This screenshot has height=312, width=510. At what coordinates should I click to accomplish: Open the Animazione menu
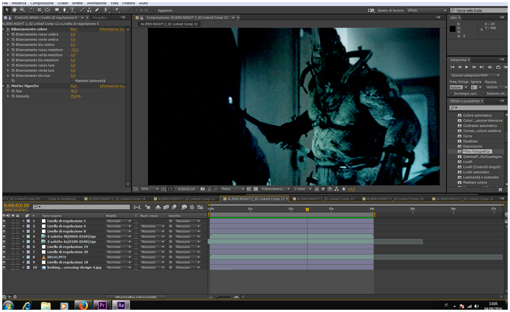pyautogui.click(x=96, y=3)
